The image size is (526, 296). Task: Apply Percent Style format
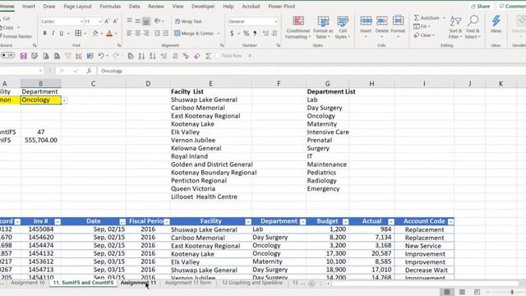[247, 33]
